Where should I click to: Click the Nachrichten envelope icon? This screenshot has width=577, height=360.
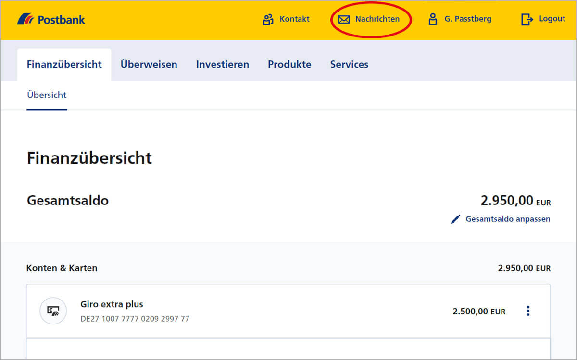tap(344, 19)
